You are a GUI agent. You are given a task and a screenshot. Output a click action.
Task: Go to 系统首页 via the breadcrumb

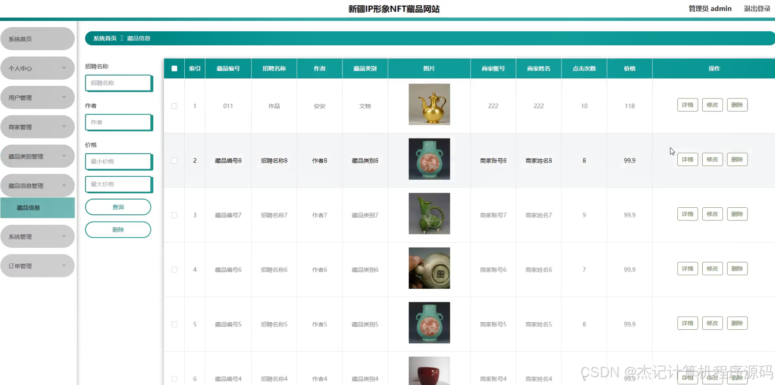coord(105,38)
